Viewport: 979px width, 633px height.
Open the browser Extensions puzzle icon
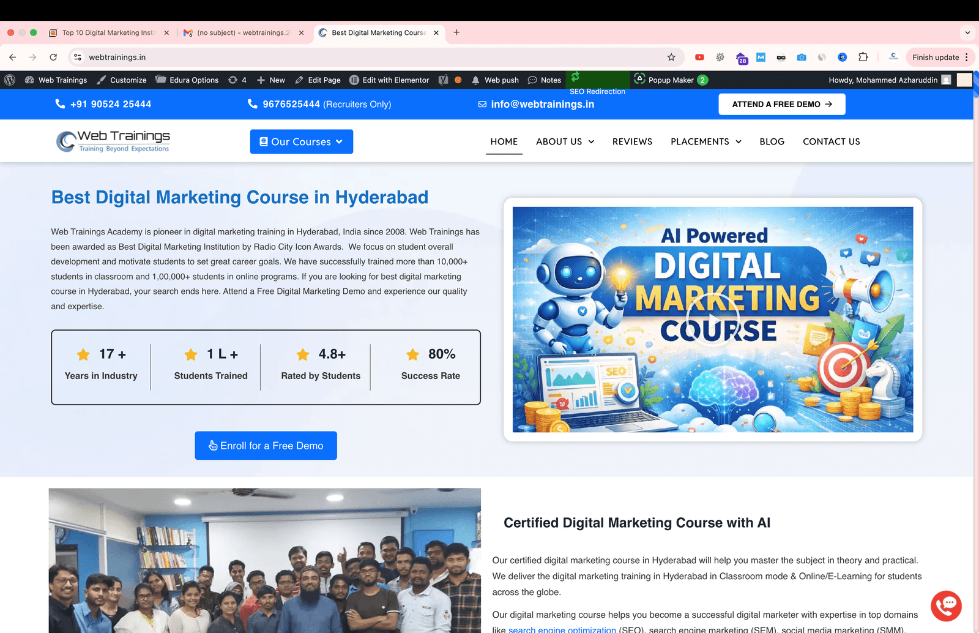pos(863,58)
